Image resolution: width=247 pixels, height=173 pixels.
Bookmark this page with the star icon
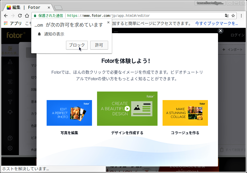point(233,16)
